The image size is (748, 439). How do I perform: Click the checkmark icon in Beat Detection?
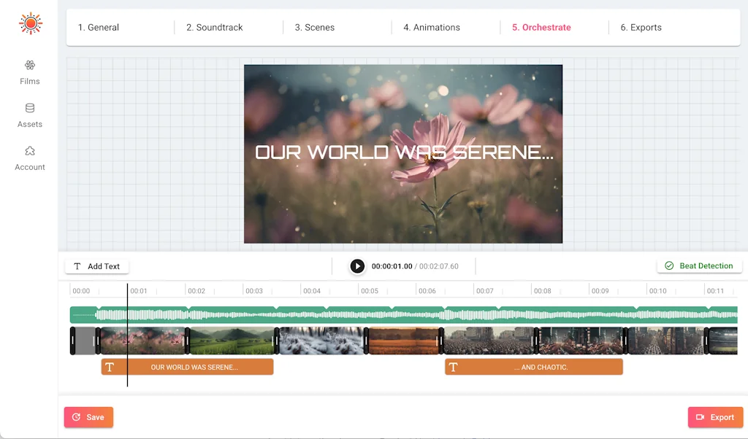[x=671, y=265]
